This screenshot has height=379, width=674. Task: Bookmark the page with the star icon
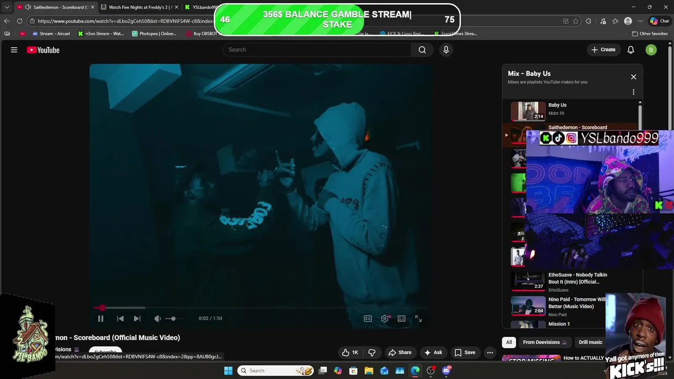(576, 21)
